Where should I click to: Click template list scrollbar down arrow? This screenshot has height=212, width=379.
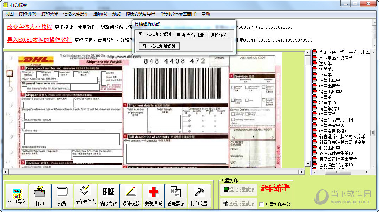[x=373, y=166]
